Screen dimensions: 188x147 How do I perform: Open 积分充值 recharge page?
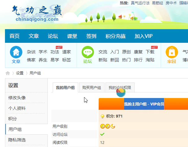(x=116, y=36)
